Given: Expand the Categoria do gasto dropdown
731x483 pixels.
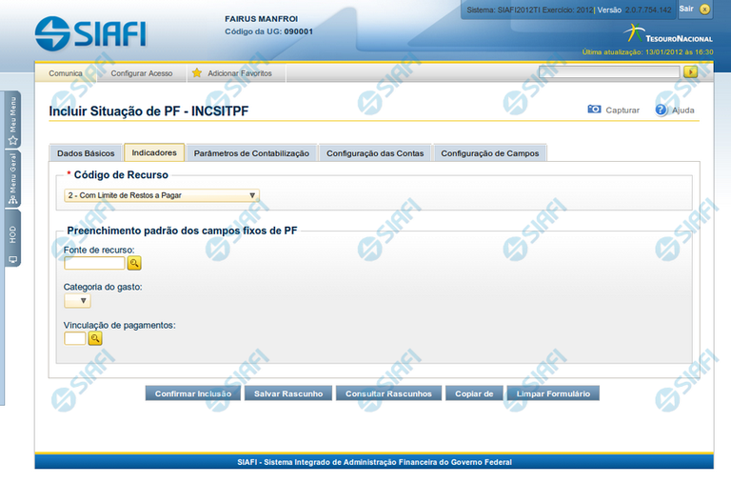Looking at the screenshot, I should coord(77,300).
